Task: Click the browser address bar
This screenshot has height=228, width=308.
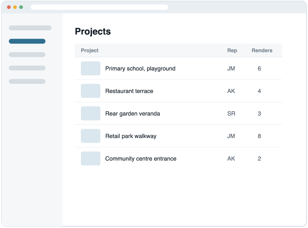Action: coord(99,7)
